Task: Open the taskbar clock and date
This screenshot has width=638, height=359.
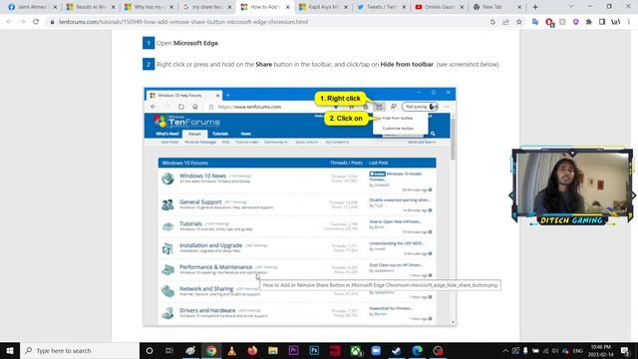Action: 601,351
